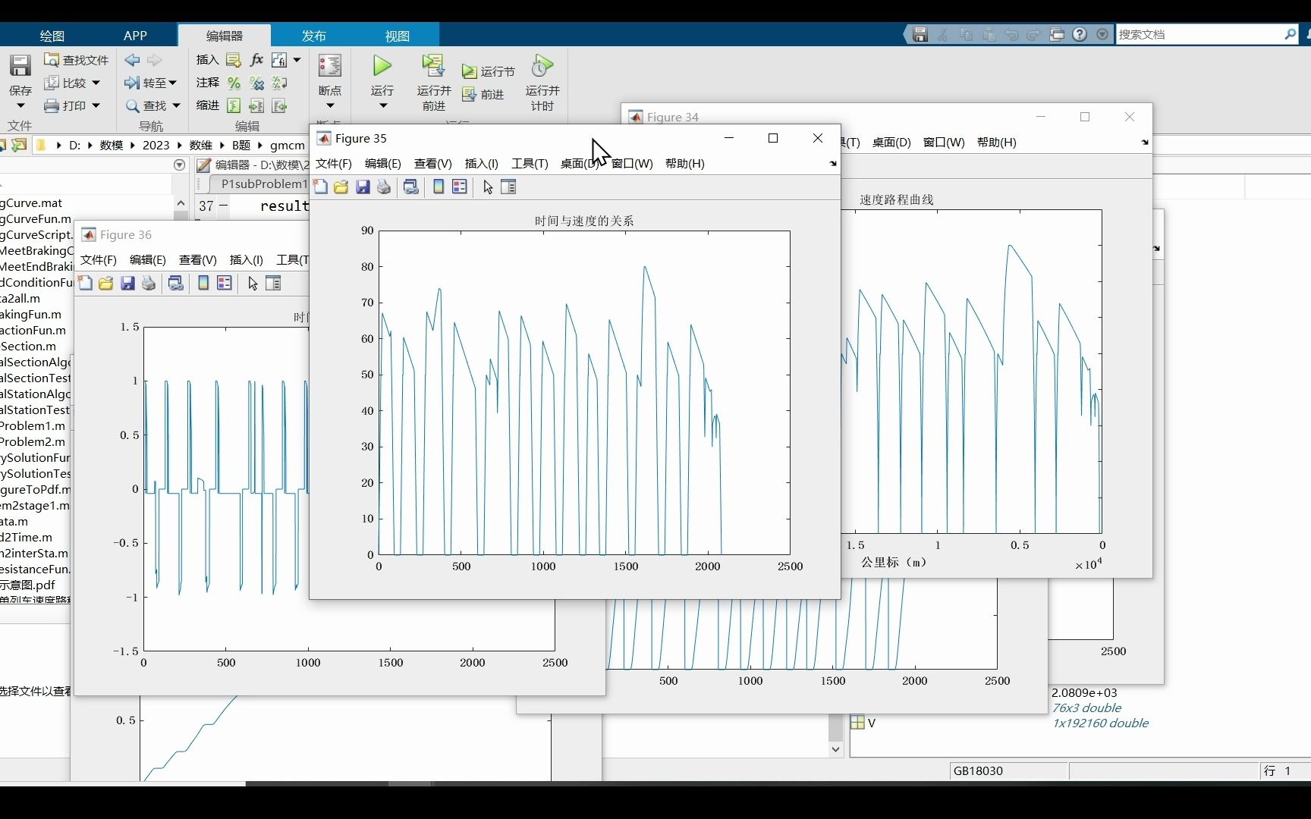Click the switch windows icon in quick access bar
The height and width of the screenshot is (819, 1311).
pyautogui.click(x=1057, y=34)
